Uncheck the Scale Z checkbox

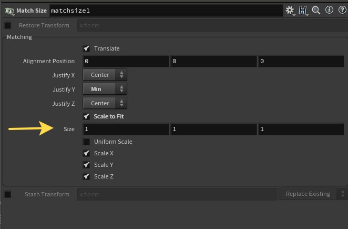point(86,176)
